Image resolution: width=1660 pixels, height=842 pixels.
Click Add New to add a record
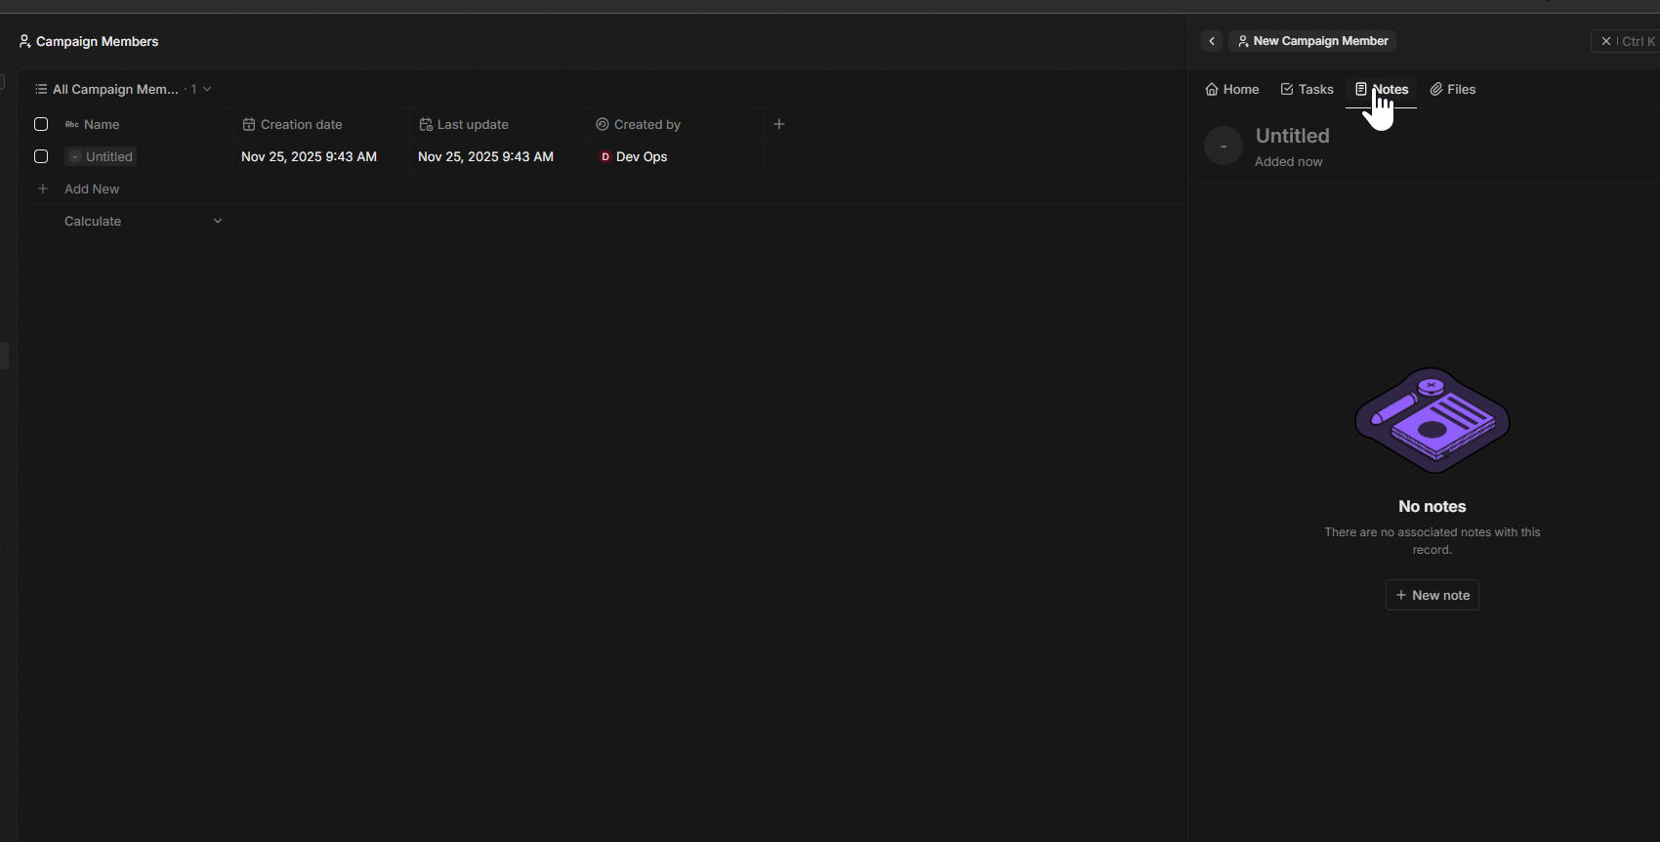coord(92,189)
